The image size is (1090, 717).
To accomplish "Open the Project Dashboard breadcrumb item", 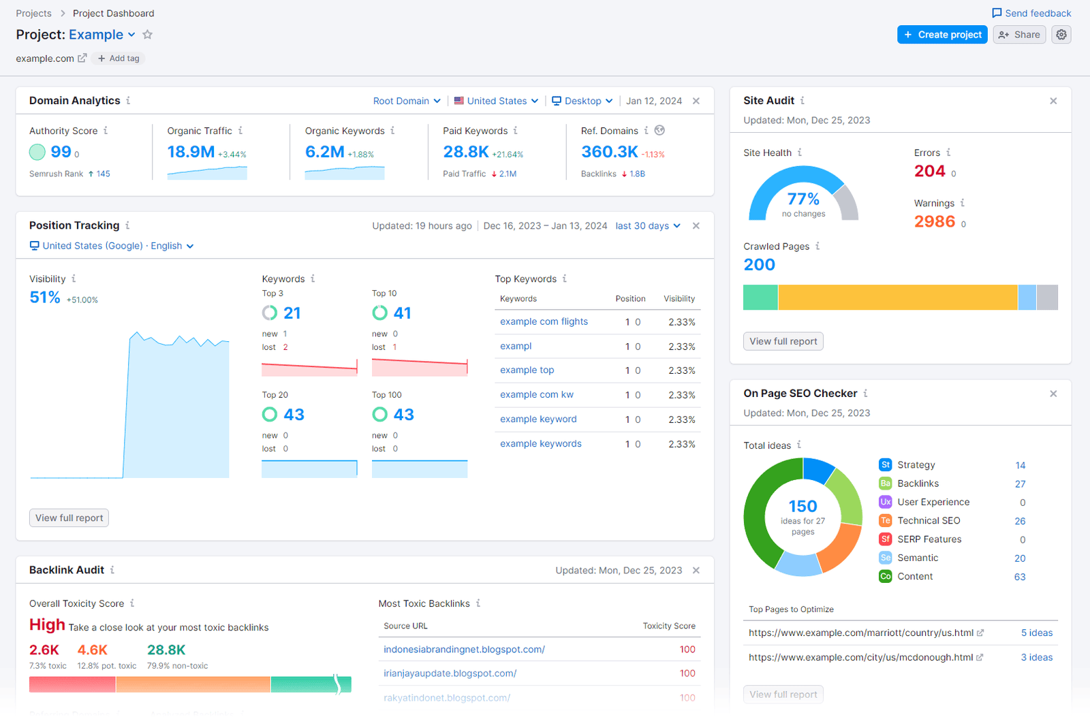I will [x=113, y=13].
